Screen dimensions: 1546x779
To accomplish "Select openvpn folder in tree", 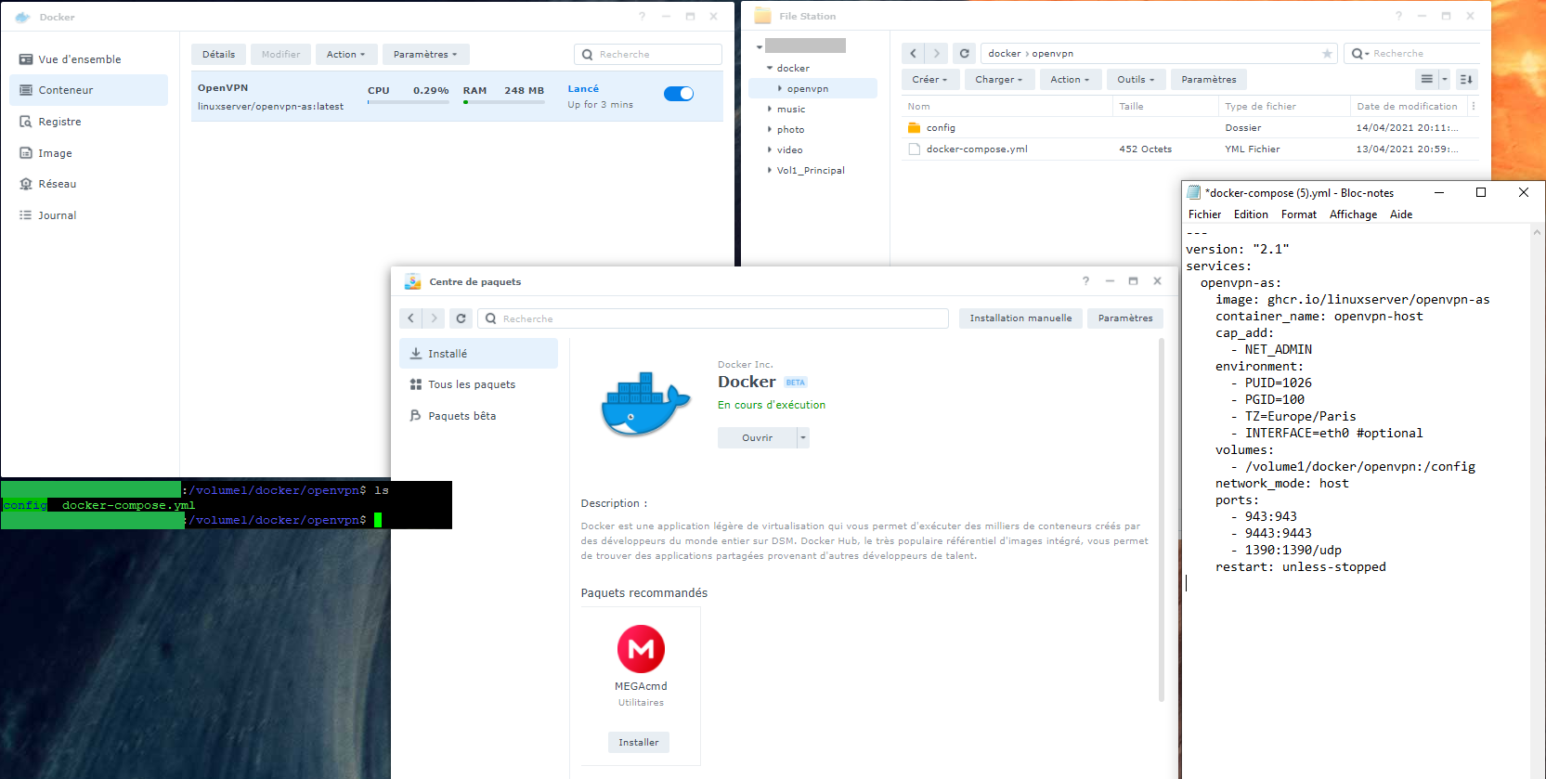I will 813,89.
